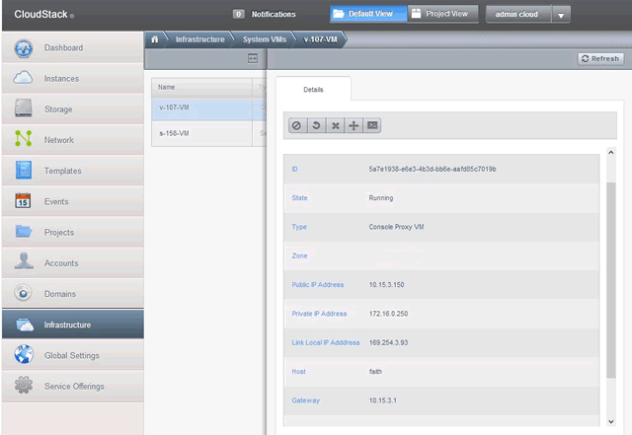Open Storage section label

point(58,109)
